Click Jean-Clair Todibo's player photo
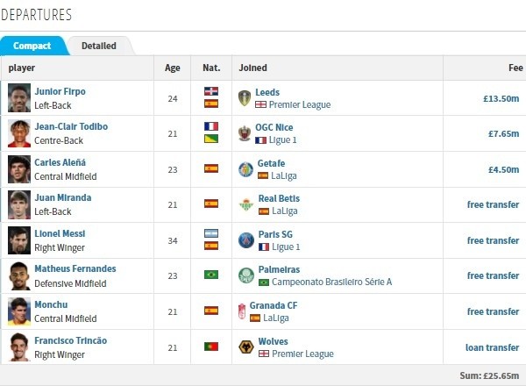 coord(19,133)
